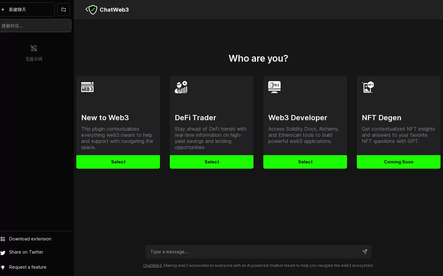Screen dimensions: 443x276
Task: Open Download extension from sidebar
Action: 30,239
